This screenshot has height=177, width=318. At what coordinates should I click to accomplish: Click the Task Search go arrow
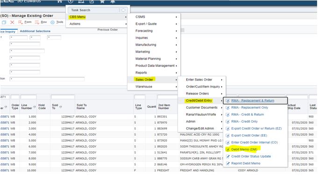[x=123, y=10]
